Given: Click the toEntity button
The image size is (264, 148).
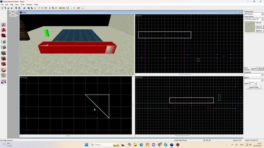Looking at the screenshot, I should (x=260, y=69).
